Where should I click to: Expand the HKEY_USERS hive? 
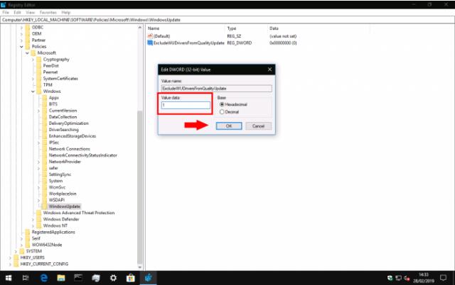click(x=11, y=257)
